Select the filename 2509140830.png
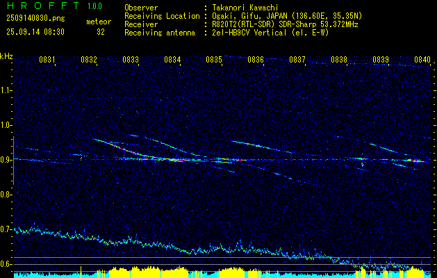Image resolution: width=437 pixels, height=278 pixels. [x=35, y=19]
